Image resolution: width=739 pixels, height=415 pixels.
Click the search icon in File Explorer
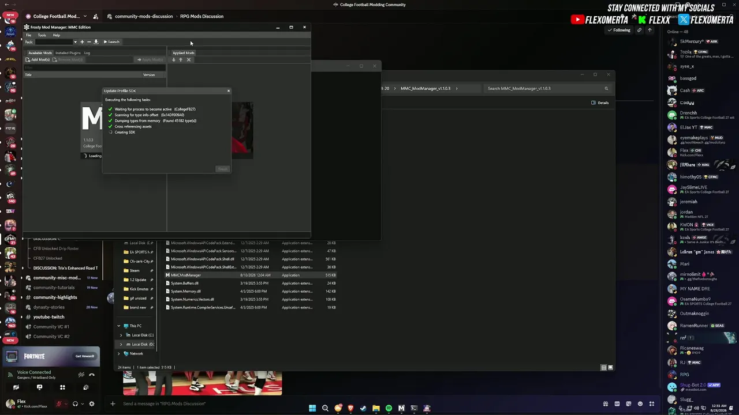pos(606,88)
